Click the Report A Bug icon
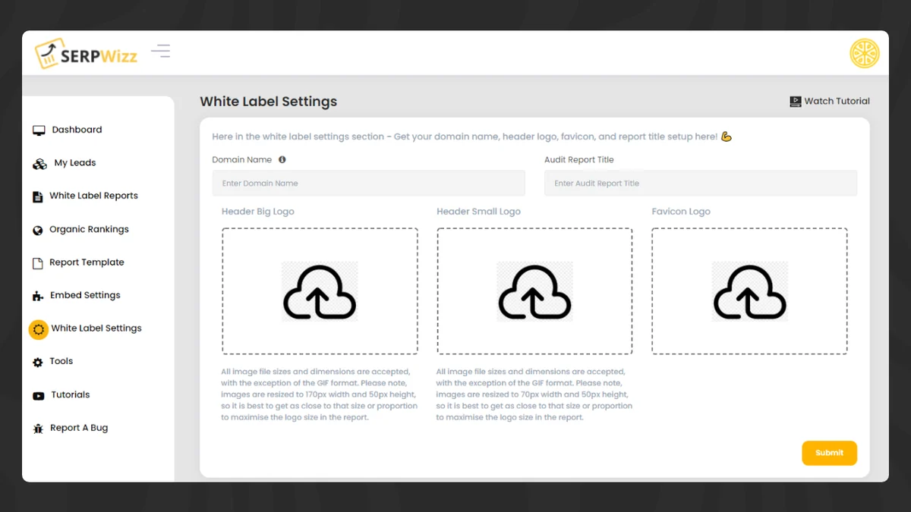The height and width of the screenshot is (512, 911). pyautogui.click(x=38, y=429)
